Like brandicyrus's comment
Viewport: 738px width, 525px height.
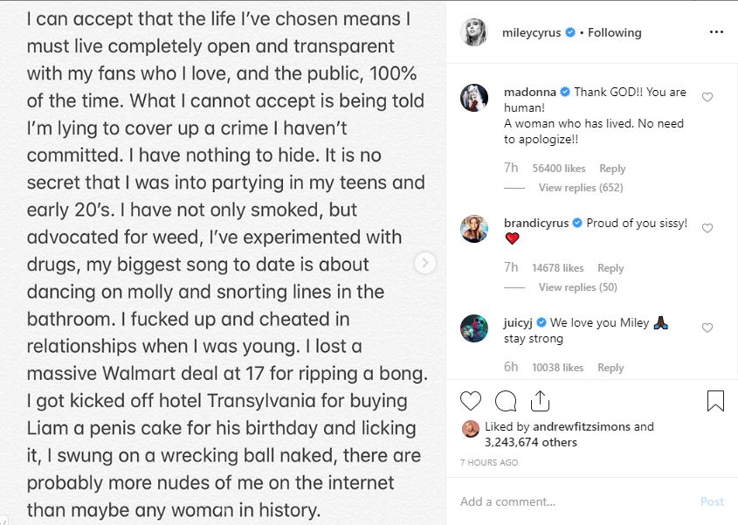click(707, 229)
